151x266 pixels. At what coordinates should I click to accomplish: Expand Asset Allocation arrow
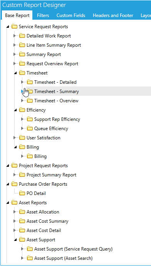click(15, 212)
